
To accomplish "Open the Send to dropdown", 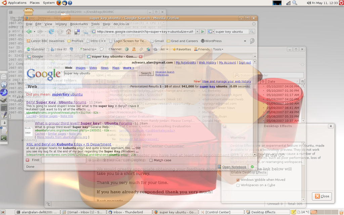I will pos(88,49).
